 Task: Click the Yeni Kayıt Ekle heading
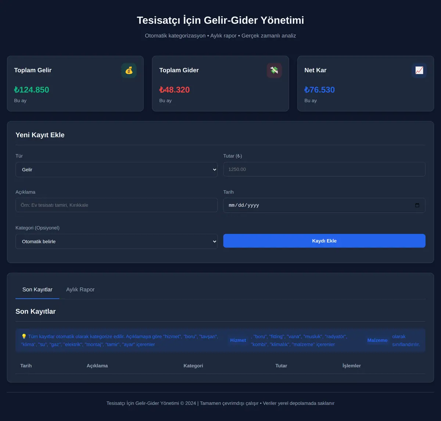(x=40, y=135)
